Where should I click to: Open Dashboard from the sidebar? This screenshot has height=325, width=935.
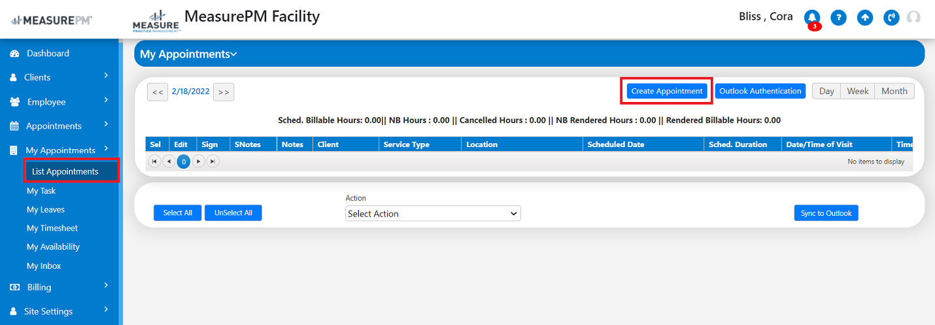click(x=48, y=54)
